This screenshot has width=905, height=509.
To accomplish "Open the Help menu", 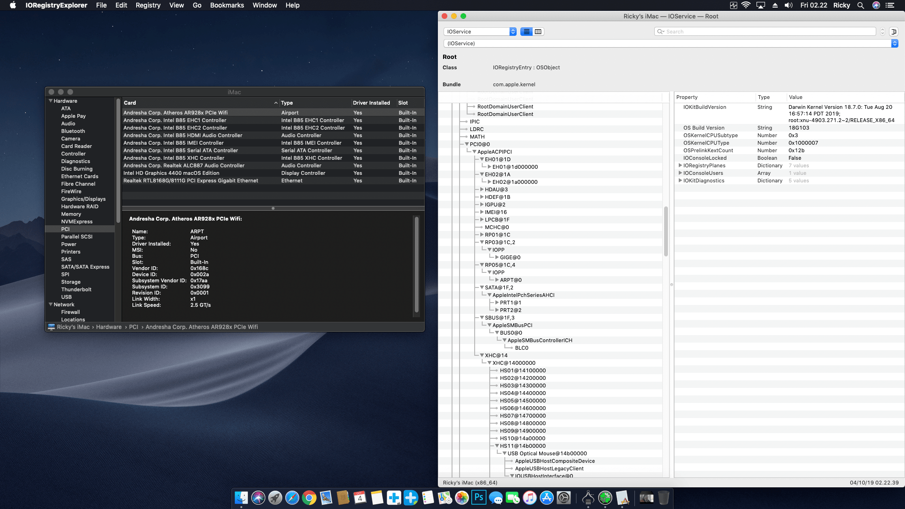I will point(292,5).
